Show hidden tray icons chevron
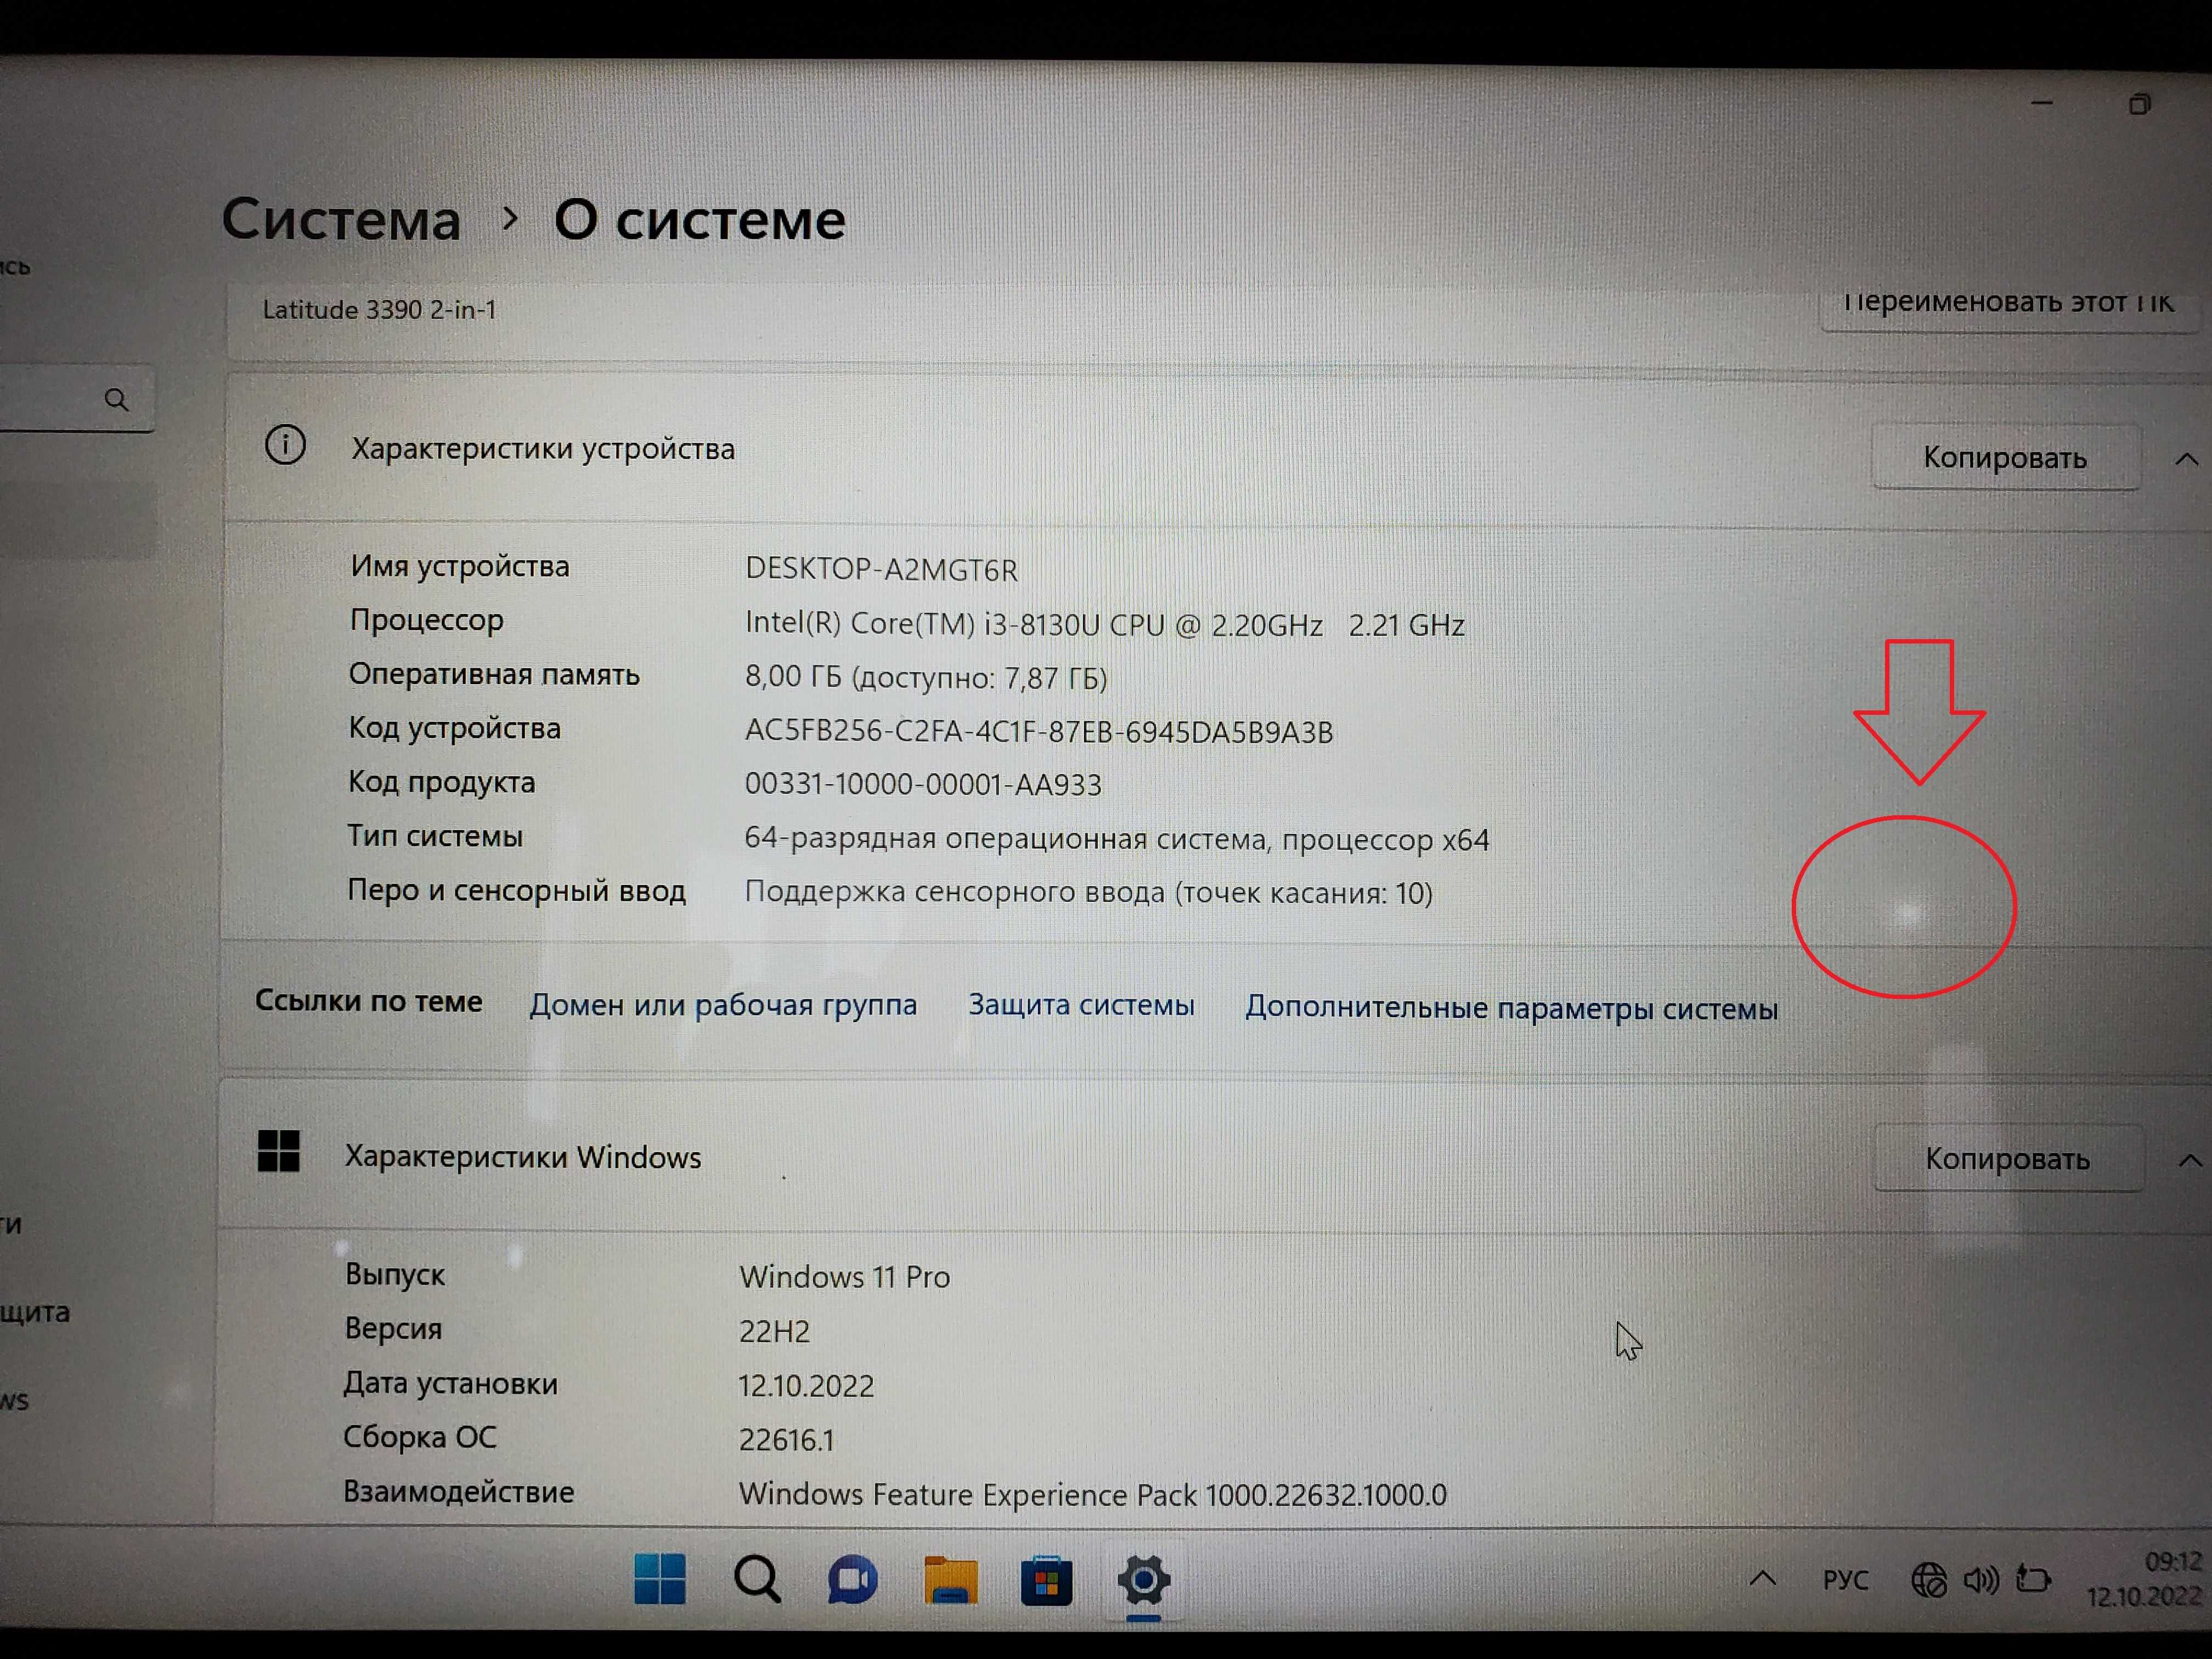 1763,1579
